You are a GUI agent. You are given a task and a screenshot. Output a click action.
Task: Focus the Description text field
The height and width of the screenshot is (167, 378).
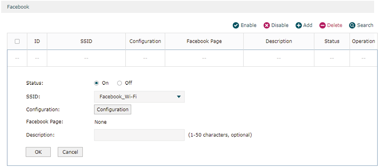(x=139, y=135)
